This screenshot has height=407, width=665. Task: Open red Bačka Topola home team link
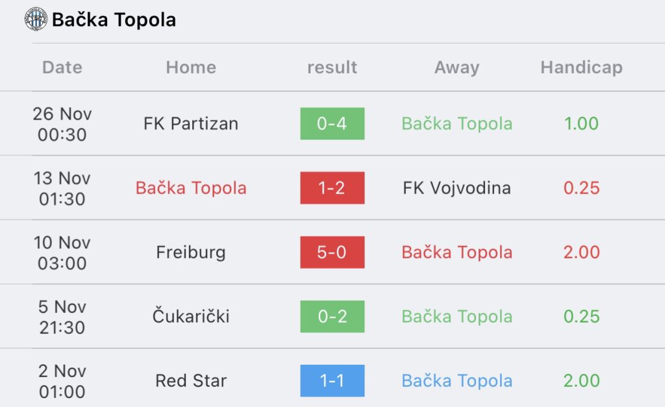191,188
